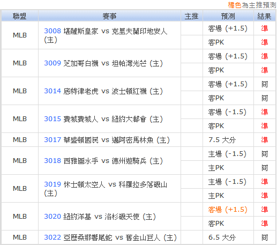The width and height of the screenshot is (277, 245).
Task: Select 7.5 大分 prediction for game 3017
Action: click(x=222, y=140)
